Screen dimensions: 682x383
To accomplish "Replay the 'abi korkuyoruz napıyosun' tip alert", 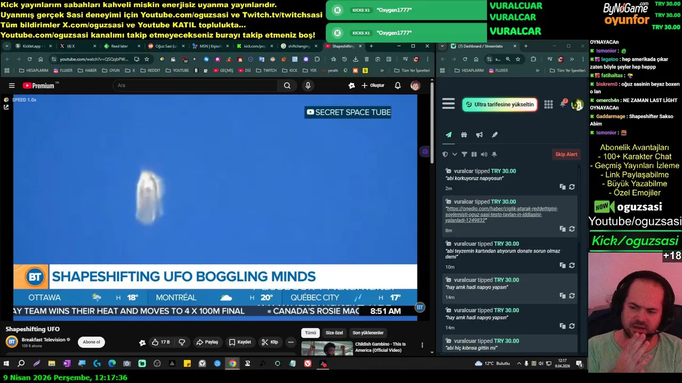I will [x=572, y=187].
